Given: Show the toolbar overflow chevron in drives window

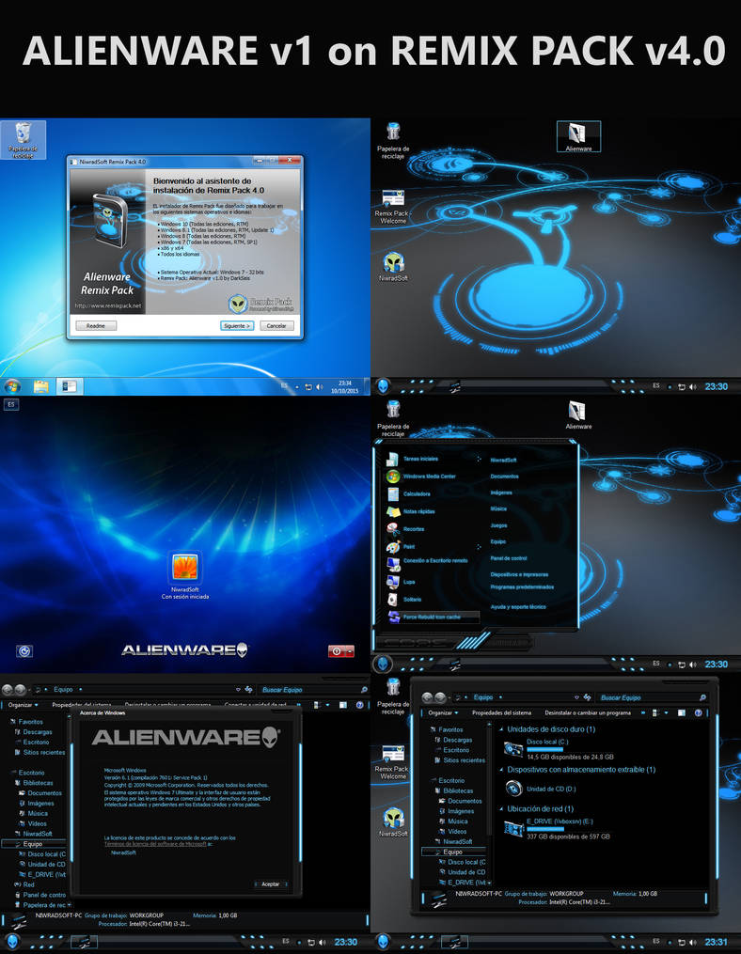Looking at the screenshot, I should 643,712.
